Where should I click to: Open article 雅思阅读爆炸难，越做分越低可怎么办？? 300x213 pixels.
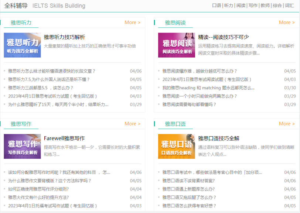point(200,71)
